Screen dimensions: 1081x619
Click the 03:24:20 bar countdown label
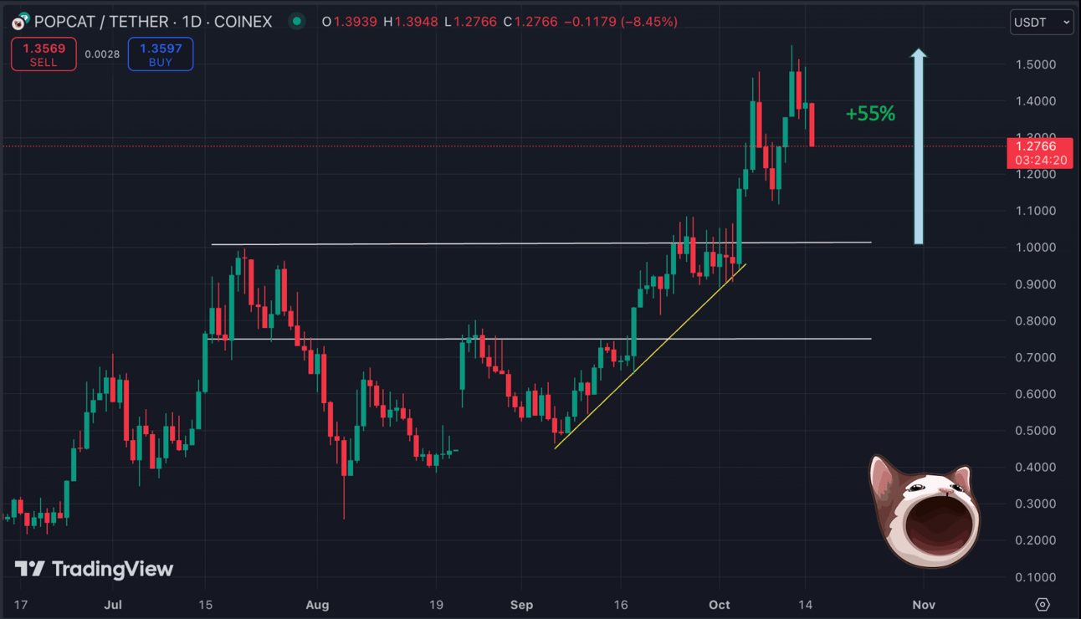pyautogui.click(x=1040, y=160)
